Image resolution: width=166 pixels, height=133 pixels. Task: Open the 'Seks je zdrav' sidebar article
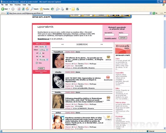click(x=121, y=103)
